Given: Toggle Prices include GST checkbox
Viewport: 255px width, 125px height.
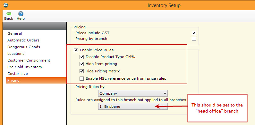Looking at the screenshot, I should point(194,33).
